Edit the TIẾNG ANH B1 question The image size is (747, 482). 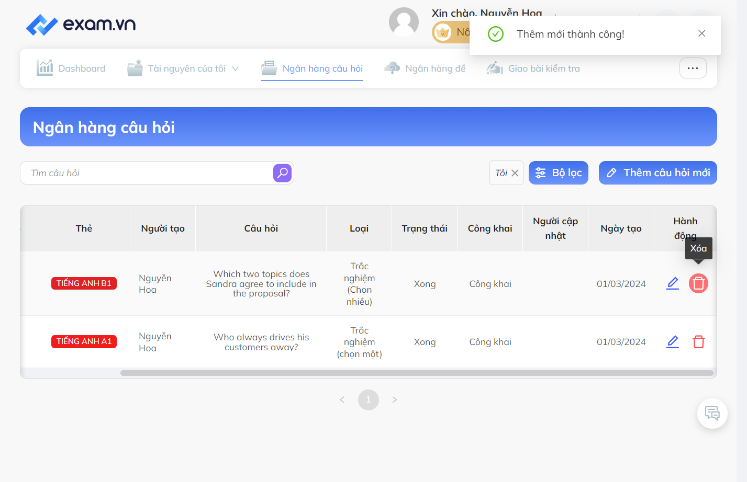pyautogui.click(x=673, y=283)
